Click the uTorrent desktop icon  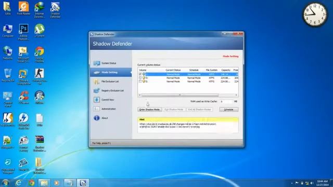(40, 31)
